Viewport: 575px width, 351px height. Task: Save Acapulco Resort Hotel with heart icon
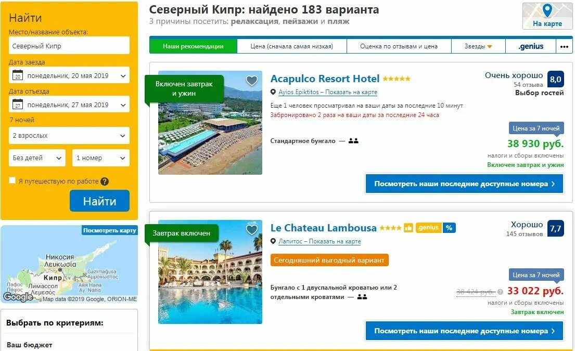[251, 80]
